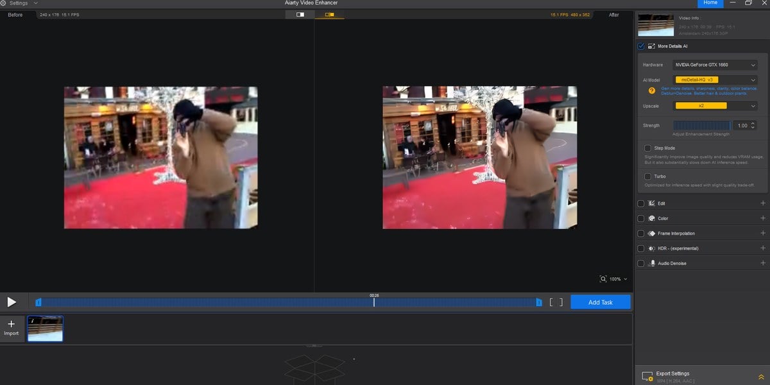This screenshot has height=385, width=770.
Task: Switch to single-pane preview layout icon
Action: [300, 14]
